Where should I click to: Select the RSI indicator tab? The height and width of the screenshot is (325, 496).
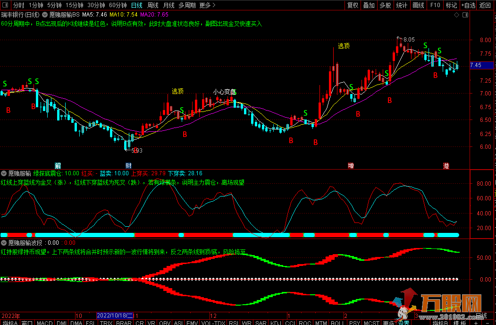[234, 323]
